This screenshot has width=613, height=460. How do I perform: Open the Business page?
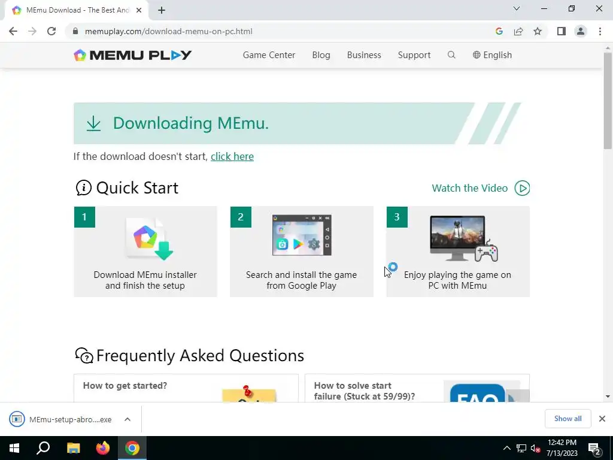[364, 55]
